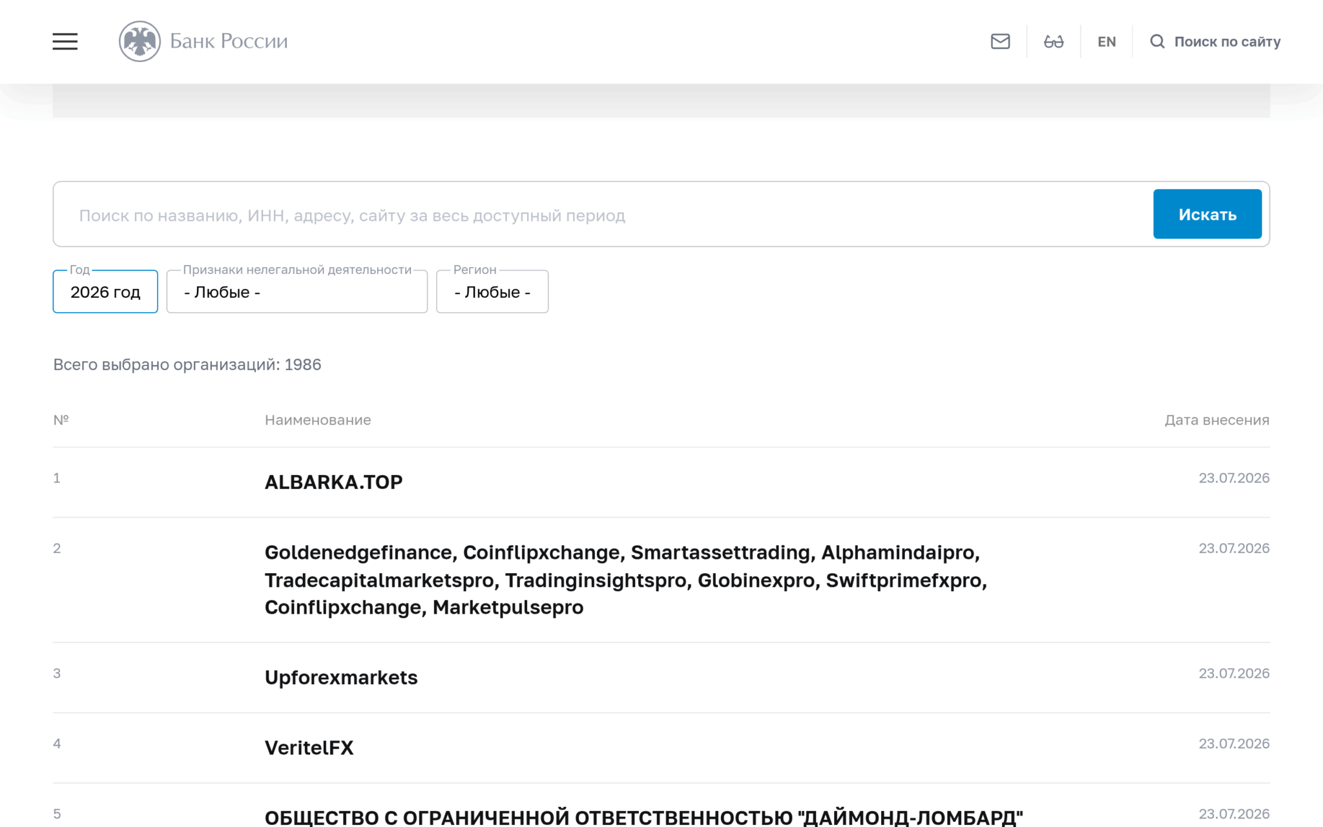The image size is (1323, 827).
Task: Click the site search magnifier icon
Action: click(x=1157, y=42)
